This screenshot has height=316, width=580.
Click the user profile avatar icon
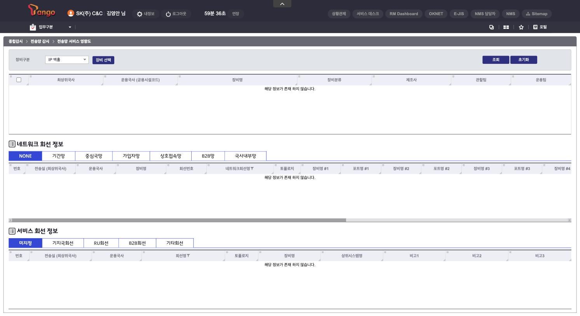point(71,13)
